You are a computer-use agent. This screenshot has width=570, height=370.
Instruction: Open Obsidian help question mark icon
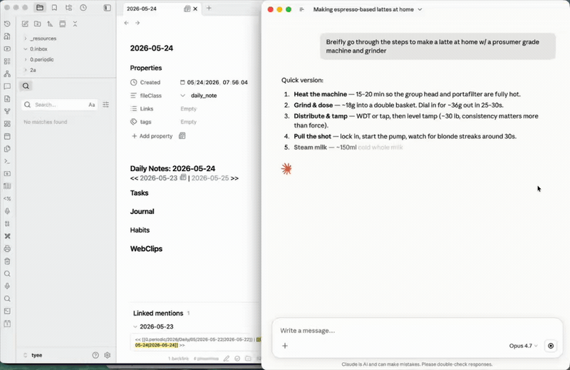[95, 355]
